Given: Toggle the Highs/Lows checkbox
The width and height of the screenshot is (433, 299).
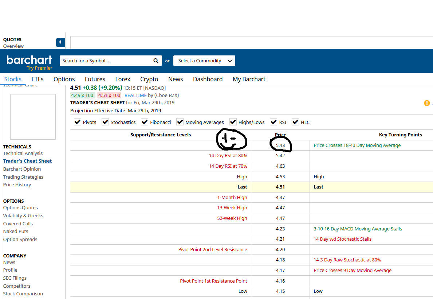Looking at the screenshot, I should 233,122.
